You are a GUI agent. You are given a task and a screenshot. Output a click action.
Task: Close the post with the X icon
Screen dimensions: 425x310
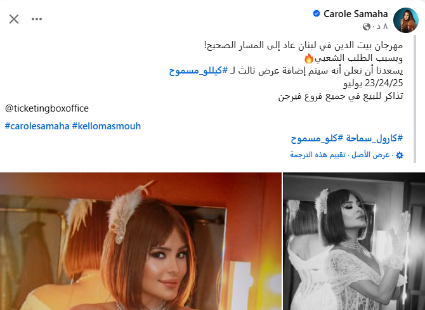14,19
